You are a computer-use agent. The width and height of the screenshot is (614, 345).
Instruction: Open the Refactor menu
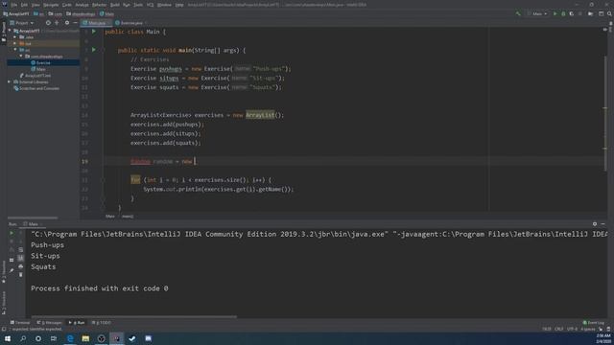pos(99,5)
